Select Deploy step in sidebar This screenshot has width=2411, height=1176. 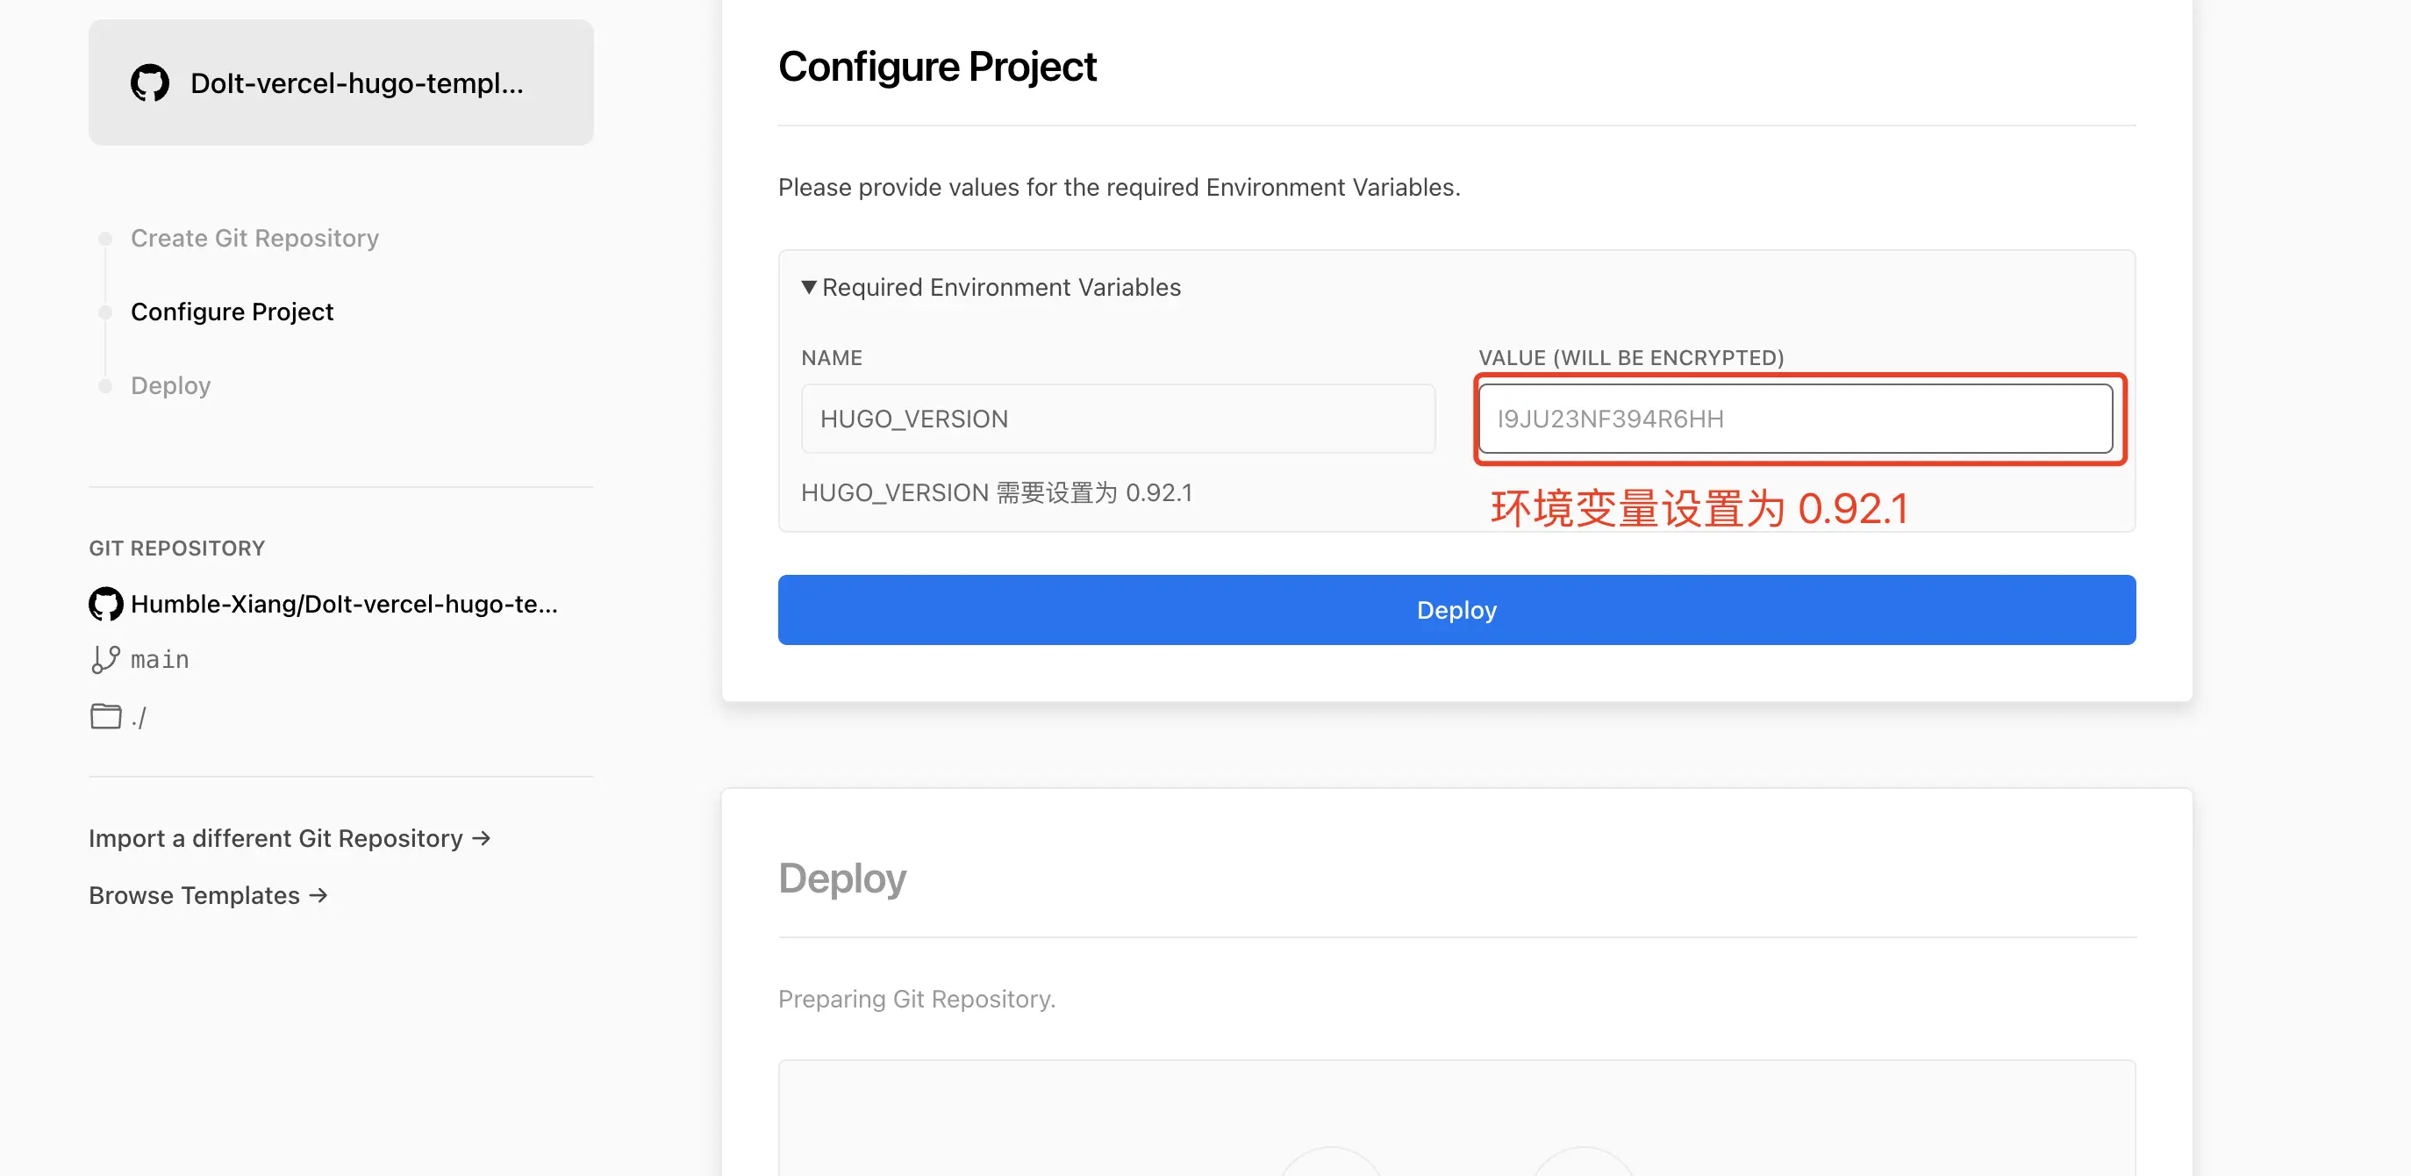(x=170, y=386)
